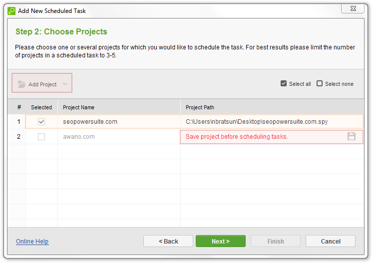Click the Add Project folder icon
Image resolution: width=373 pixels, height=263 pixels.
(21, 84)
